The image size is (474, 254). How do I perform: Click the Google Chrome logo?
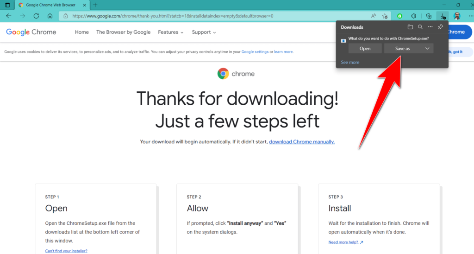pyautogui.click(x=31, y=32)
